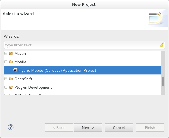The image size is (169, 138).
Task: Expand the Maven category
Action: click(x=6, y=53)
